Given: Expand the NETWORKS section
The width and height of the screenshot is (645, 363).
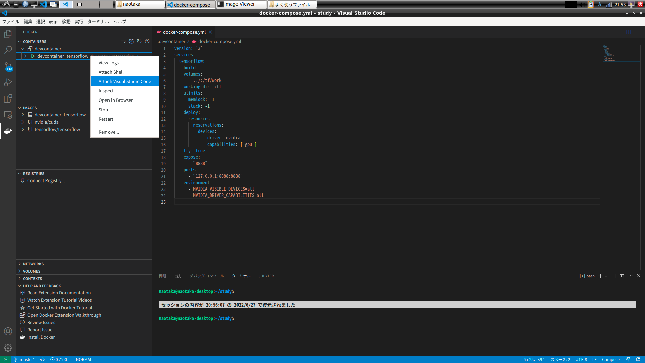Looking at the screenshot, I should point(33,264).
